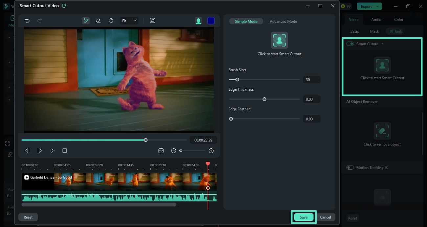Viewport: 427px width, 227px height.
Task: Click the Edge Feather value field
Action: [x=311, y=119]
